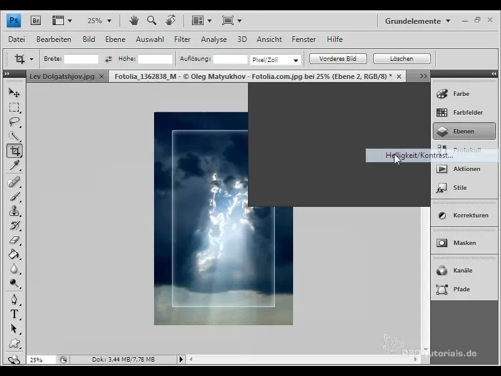Click the Auflösung input field
Screen dimensions: 501x376
[x=230, y=59]
